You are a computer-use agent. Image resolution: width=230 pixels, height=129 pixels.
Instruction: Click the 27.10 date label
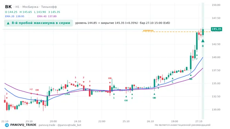click(199, 121)
